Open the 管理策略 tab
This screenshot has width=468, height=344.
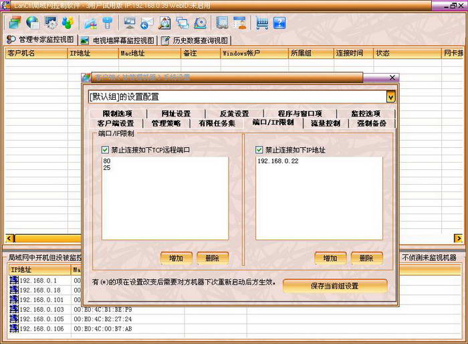[x=166, y=123]
